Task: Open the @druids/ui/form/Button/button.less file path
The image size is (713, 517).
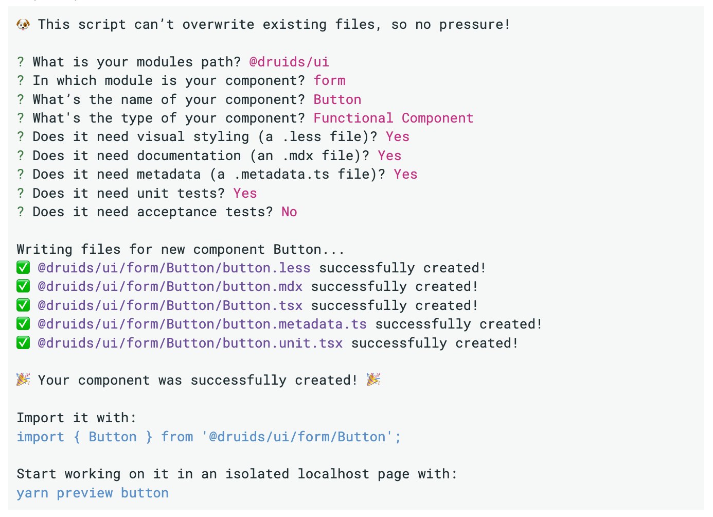Action: pos(174,268)
